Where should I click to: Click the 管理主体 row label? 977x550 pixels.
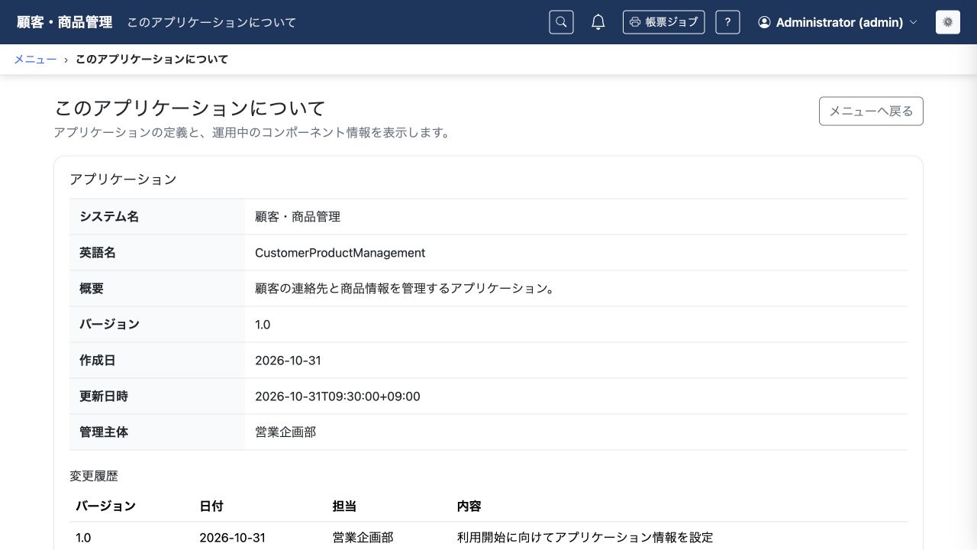(x=104, y=432)
